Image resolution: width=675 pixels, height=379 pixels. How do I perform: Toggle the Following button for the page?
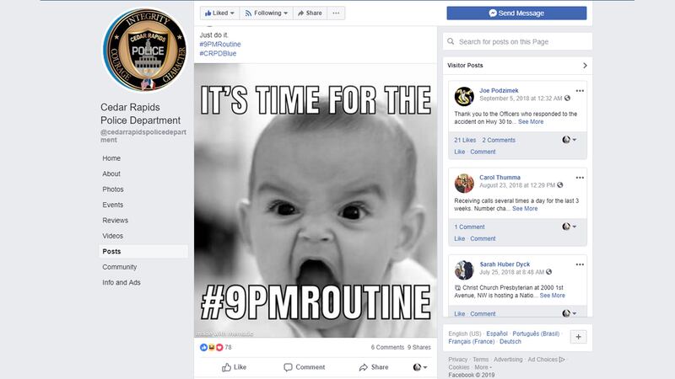click(265, 13)
